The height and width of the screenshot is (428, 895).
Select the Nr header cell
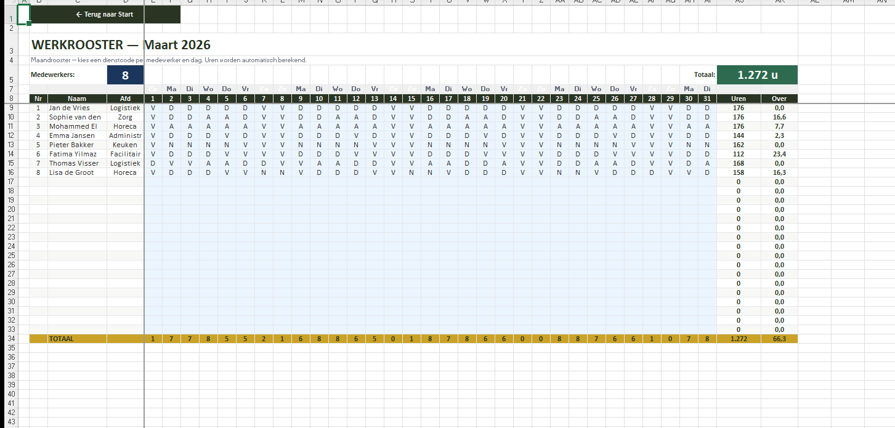click(38, 98)
